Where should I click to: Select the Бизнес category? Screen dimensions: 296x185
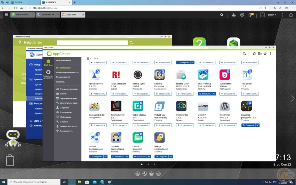[x=63, y=94]
